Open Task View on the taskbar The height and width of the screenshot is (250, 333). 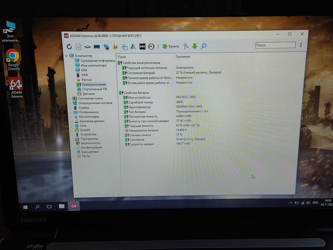(49, 206)
